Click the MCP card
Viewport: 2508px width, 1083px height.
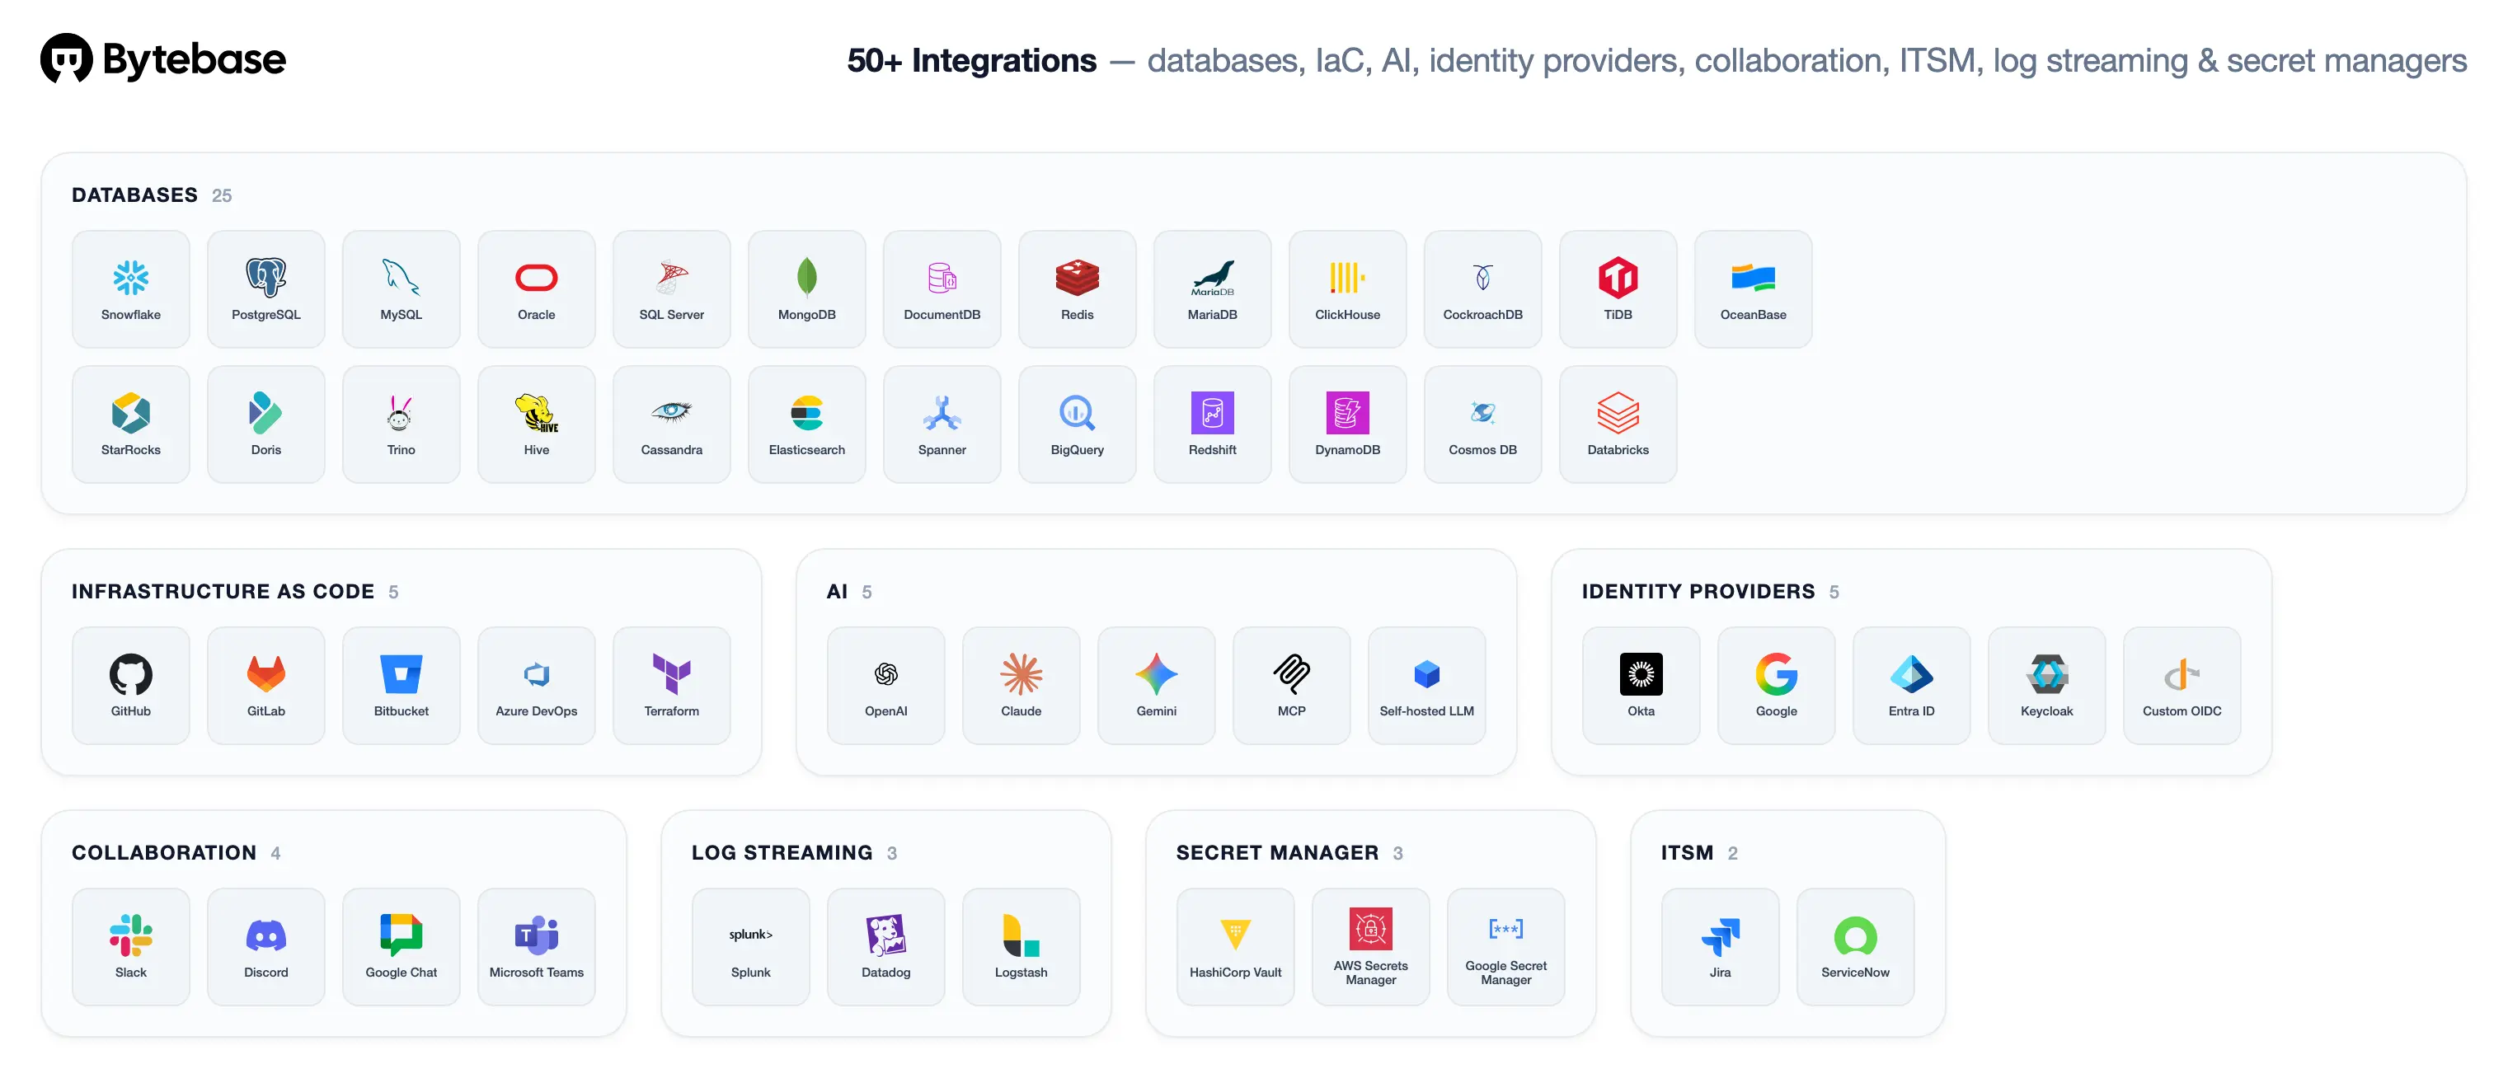[1292, 686]
